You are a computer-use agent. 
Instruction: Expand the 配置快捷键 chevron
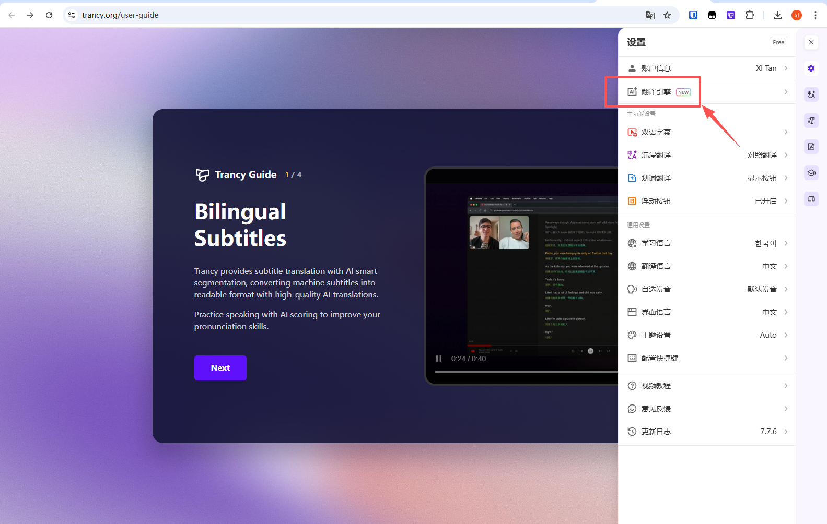tap(786, 358)
